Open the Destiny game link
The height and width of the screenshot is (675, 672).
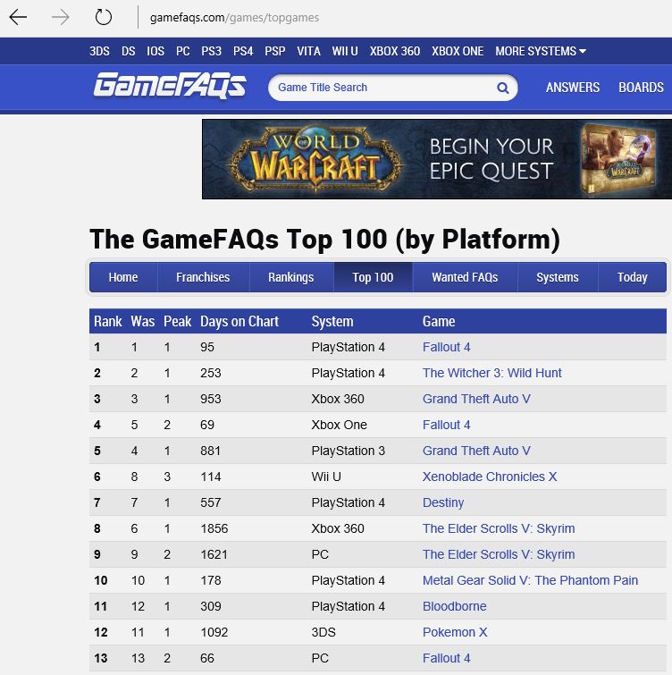pyautogui.click(x=443, y=502)
